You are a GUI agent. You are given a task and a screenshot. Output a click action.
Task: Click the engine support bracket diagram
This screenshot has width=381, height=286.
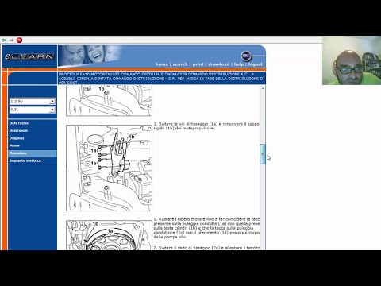109,168
